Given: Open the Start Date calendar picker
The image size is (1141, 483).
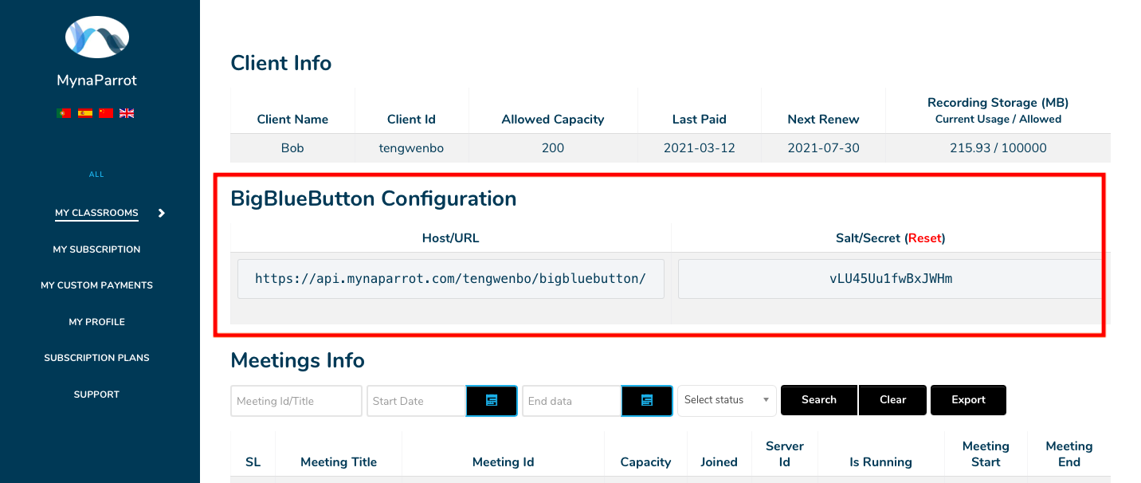Looking at the screenshot, I should point(492,400).
